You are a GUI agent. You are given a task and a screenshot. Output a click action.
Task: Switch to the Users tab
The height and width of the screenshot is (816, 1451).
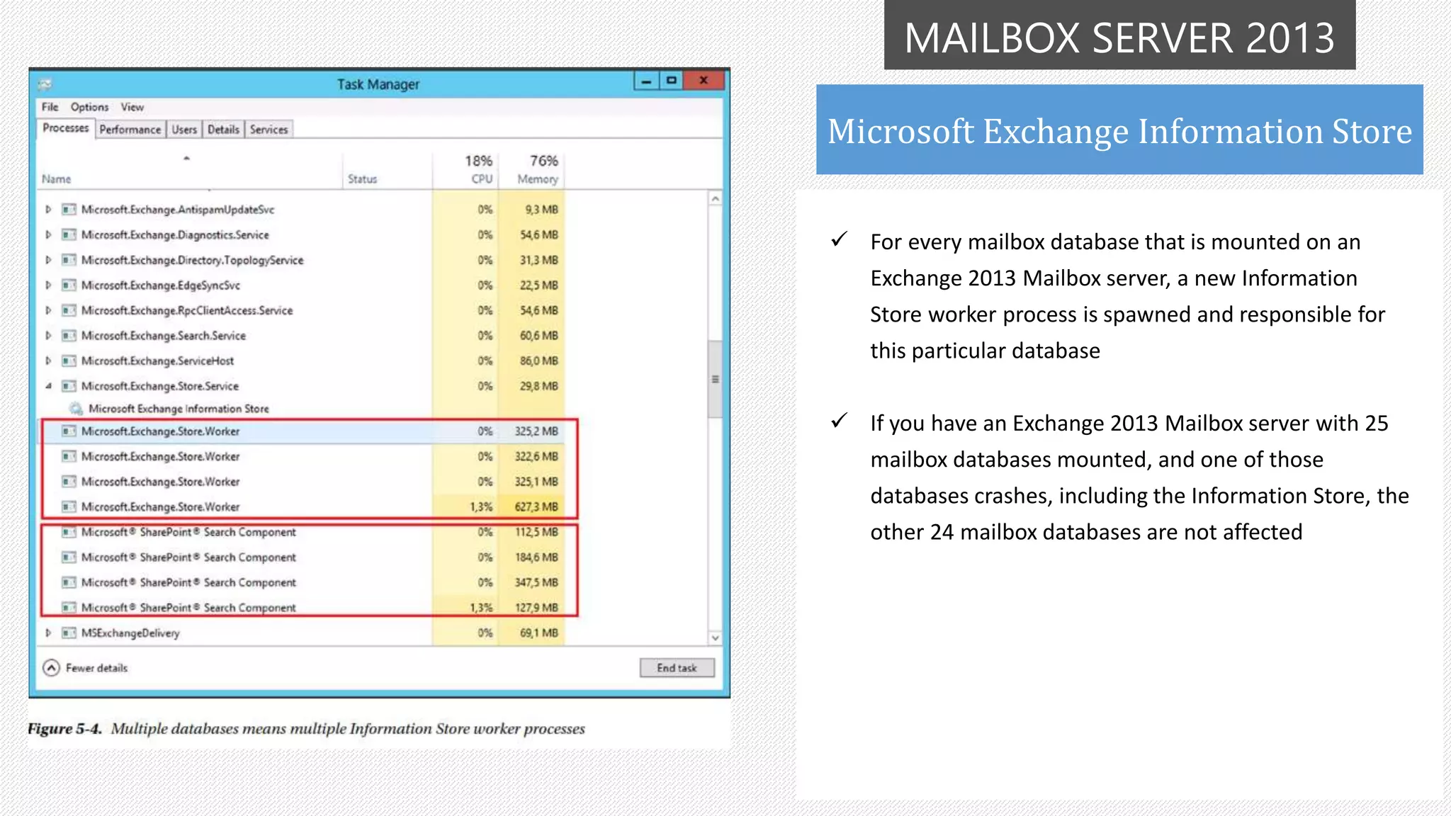point(184,130)
